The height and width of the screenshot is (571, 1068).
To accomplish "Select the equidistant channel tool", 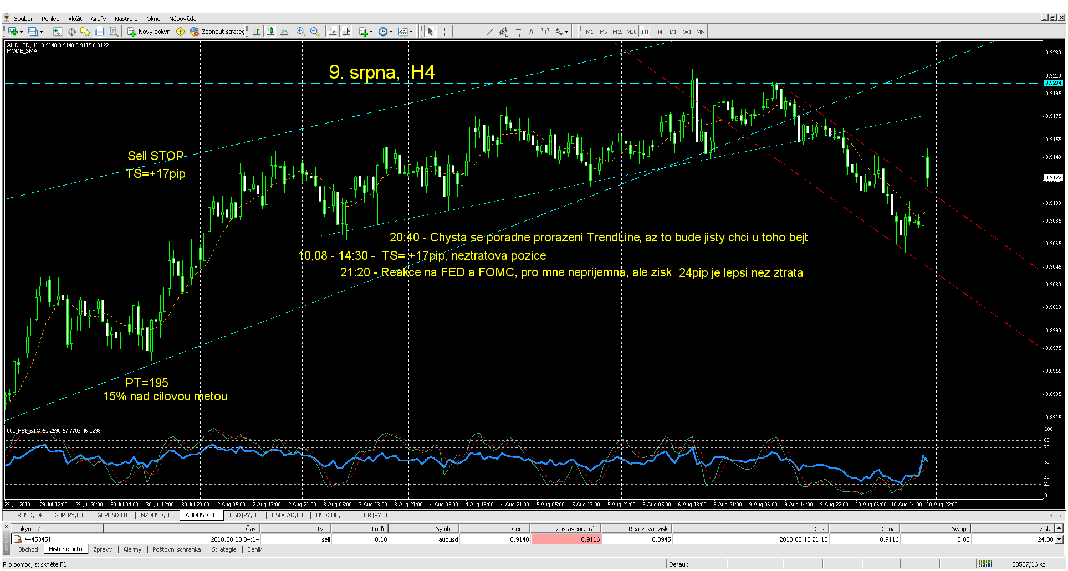I will [x=503, y=32].
